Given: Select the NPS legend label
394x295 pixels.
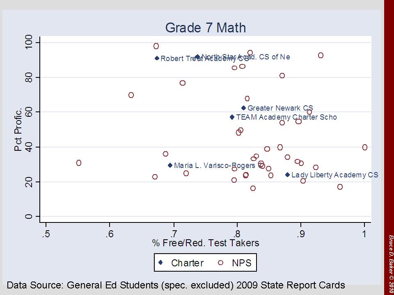Looking at the screenshot, I should [242, 263].
